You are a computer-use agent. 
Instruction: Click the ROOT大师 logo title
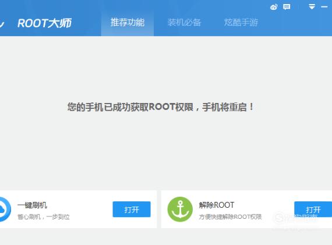pos(44,23)
